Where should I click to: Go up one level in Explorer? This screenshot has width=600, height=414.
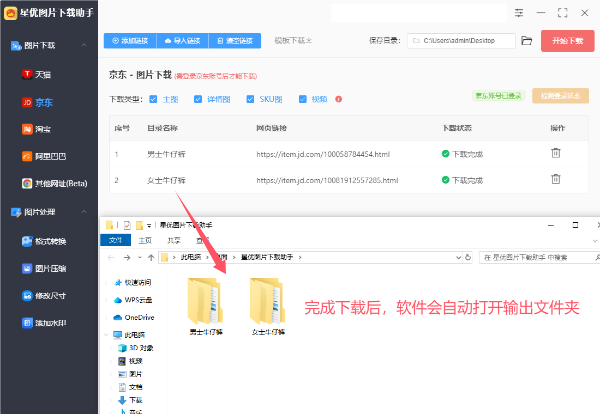point(151,258)
